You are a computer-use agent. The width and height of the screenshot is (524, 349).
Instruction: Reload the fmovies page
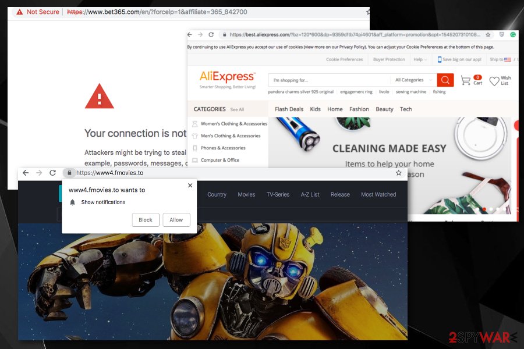click(52, 173)
